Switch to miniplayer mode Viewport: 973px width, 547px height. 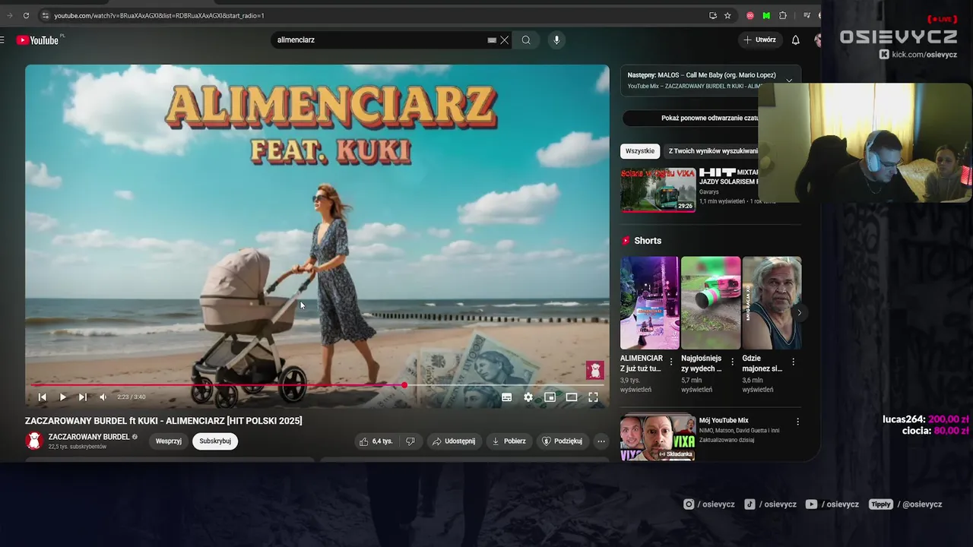tap(550, 397)
